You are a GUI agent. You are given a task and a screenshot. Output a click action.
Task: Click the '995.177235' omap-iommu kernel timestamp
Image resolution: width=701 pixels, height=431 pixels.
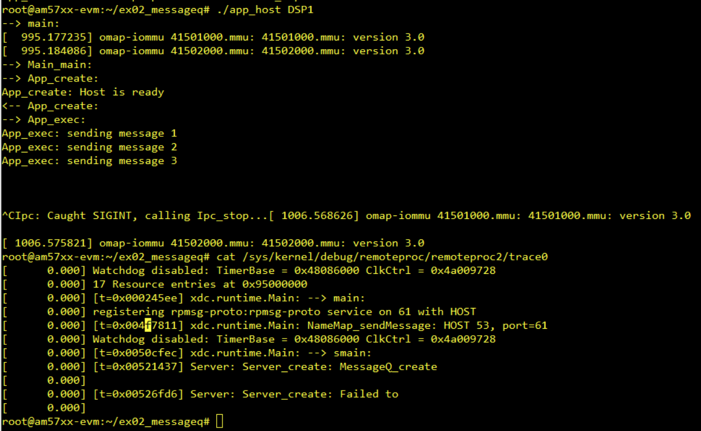click(57, 38)
